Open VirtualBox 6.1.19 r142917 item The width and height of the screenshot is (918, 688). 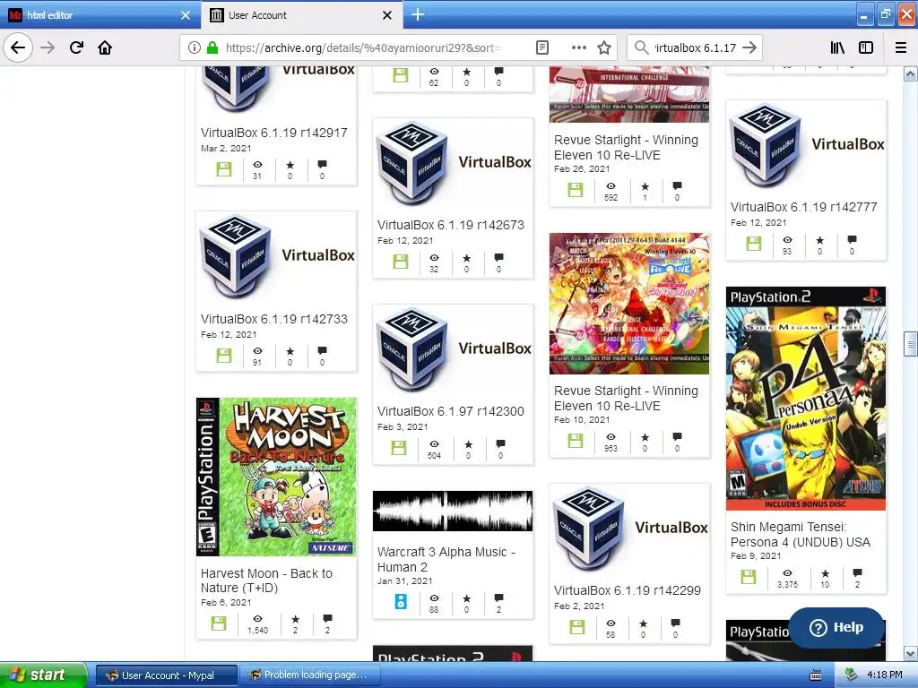click(x=274, y=133)
